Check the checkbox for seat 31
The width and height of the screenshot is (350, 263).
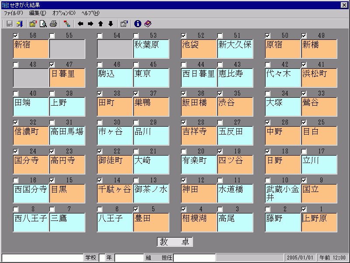click(x=52, y=123)
